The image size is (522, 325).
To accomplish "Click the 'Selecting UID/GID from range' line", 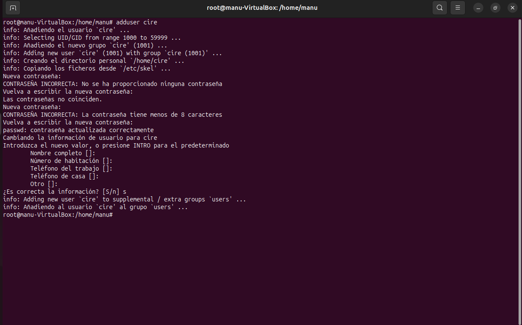I will tap(92, 38).
